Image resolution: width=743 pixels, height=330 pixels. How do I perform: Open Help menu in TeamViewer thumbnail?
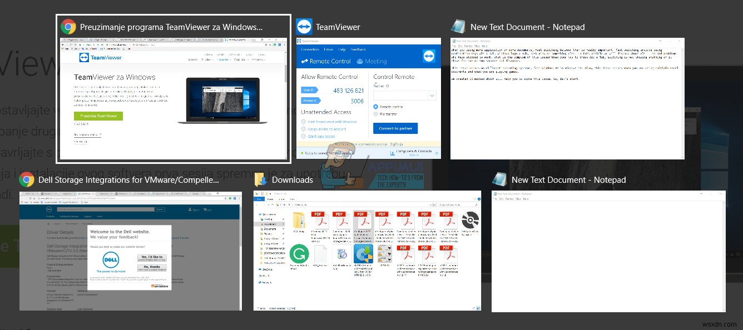[x=342, y=49]
